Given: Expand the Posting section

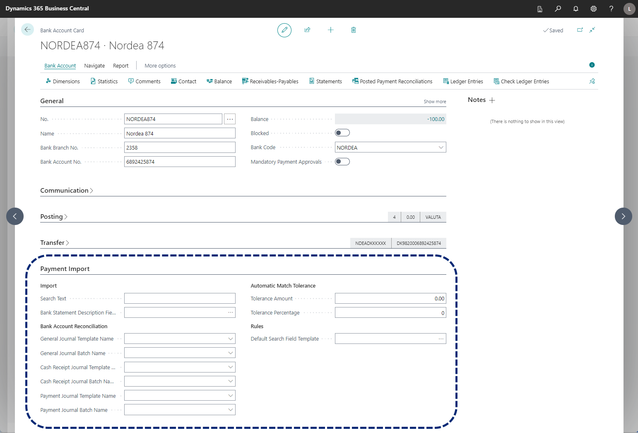Looking at the screenshot, I should pos(54,217).
